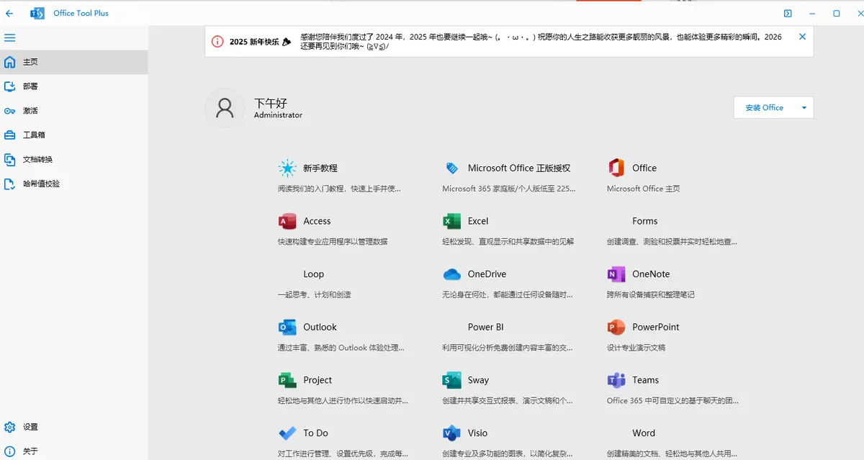Open the 激活 activation page
The width and height of the screenshot is (864, 460).
pyautogui.click(x=74, y=111)
